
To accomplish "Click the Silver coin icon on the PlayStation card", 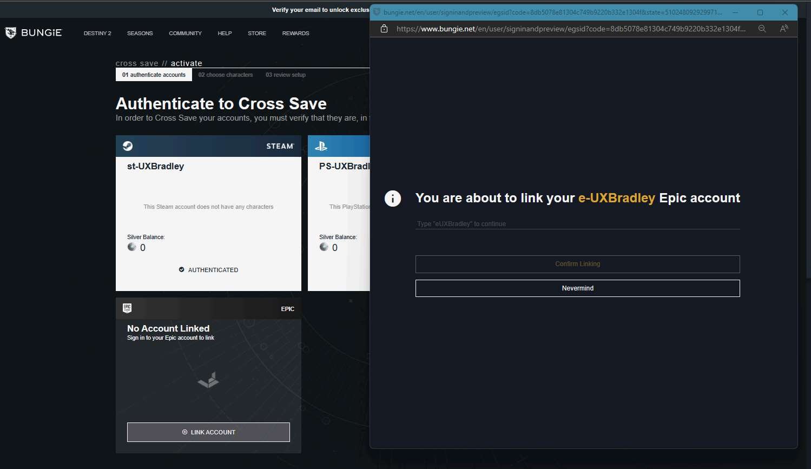I will click(324, 247).
